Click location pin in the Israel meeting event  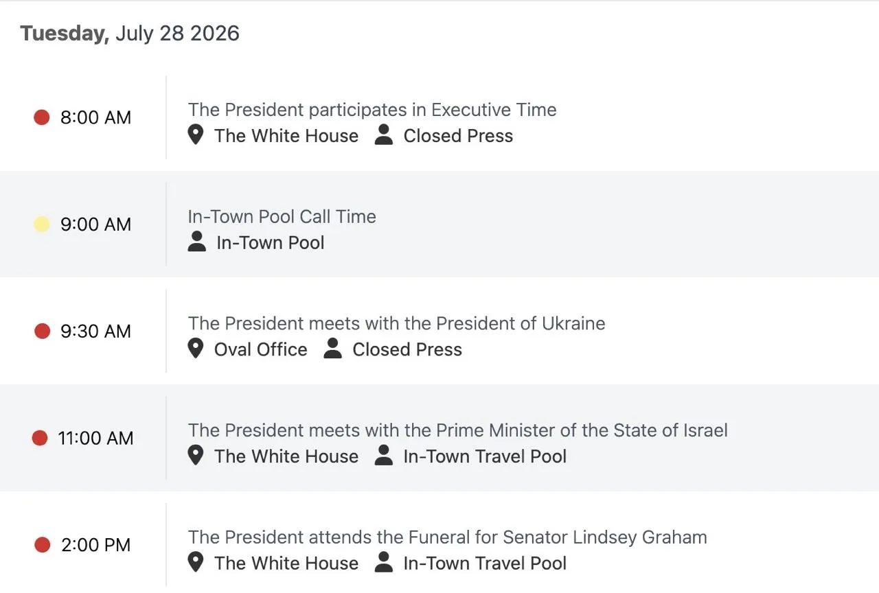(x=196, y=456)
